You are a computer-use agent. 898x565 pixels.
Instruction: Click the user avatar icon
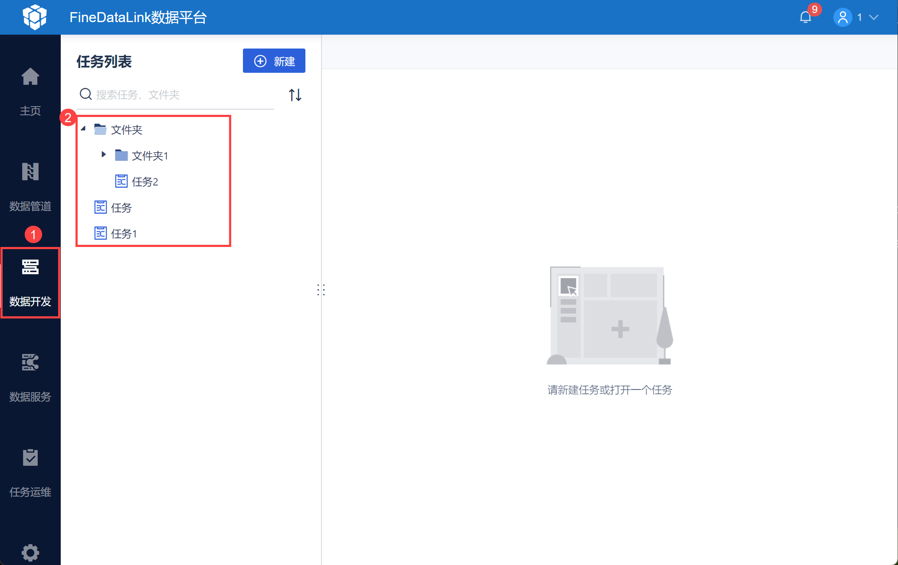pos(842,17)
